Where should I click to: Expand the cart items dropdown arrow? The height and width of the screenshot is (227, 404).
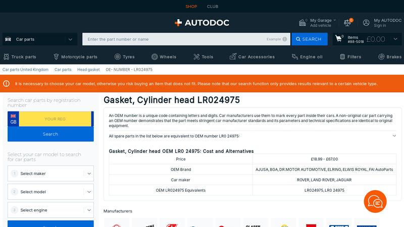(x=395, y=39)
